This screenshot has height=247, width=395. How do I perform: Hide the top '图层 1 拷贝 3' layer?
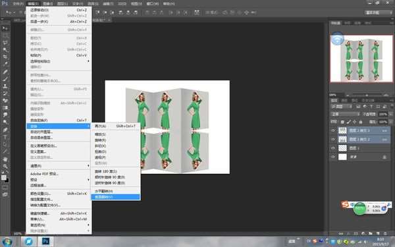(x=333, y=130)
